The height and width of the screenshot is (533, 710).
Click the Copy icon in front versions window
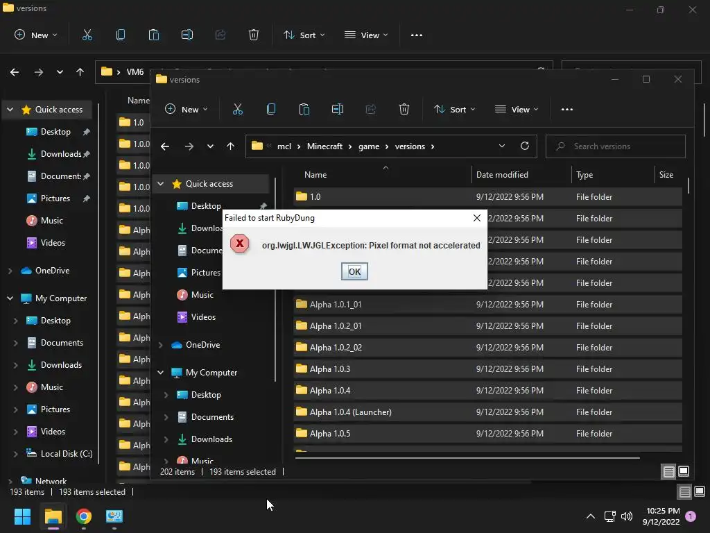pos(271,109)
